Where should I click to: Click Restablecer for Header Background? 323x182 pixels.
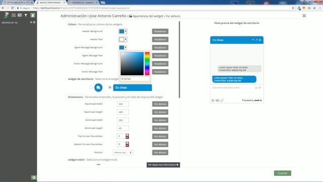pyautogui.click(x=160, y=31)
